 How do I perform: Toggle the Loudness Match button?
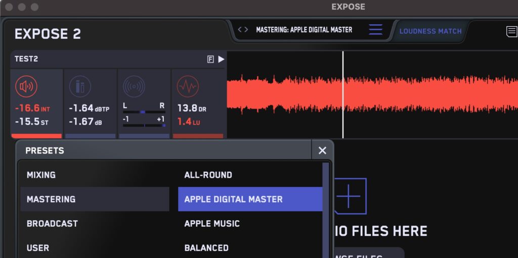430,31
